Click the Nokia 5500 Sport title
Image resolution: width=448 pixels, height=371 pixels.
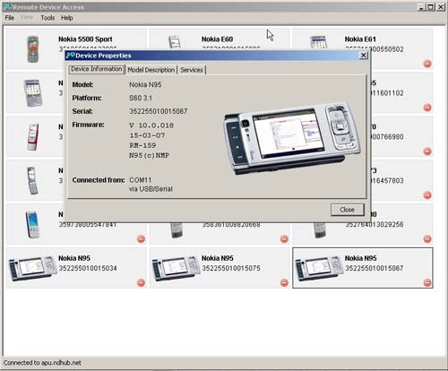85,39
